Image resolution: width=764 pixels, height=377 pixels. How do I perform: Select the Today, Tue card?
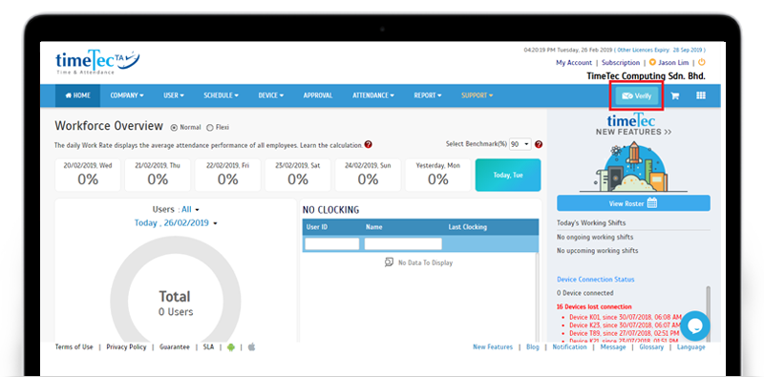coord(508,175)
